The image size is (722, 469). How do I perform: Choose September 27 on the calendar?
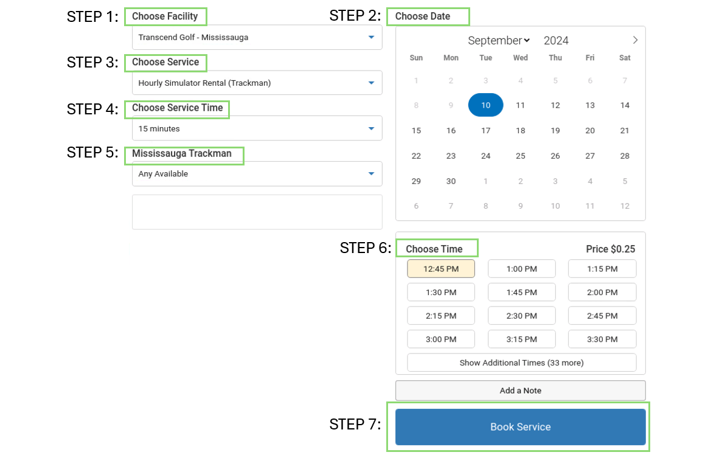tap(590, 156)
